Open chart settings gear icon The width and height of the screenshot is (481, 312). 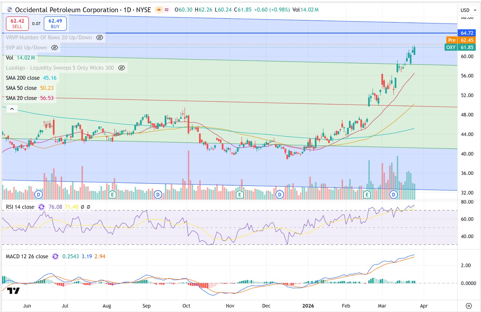click(x=469, y=306)
